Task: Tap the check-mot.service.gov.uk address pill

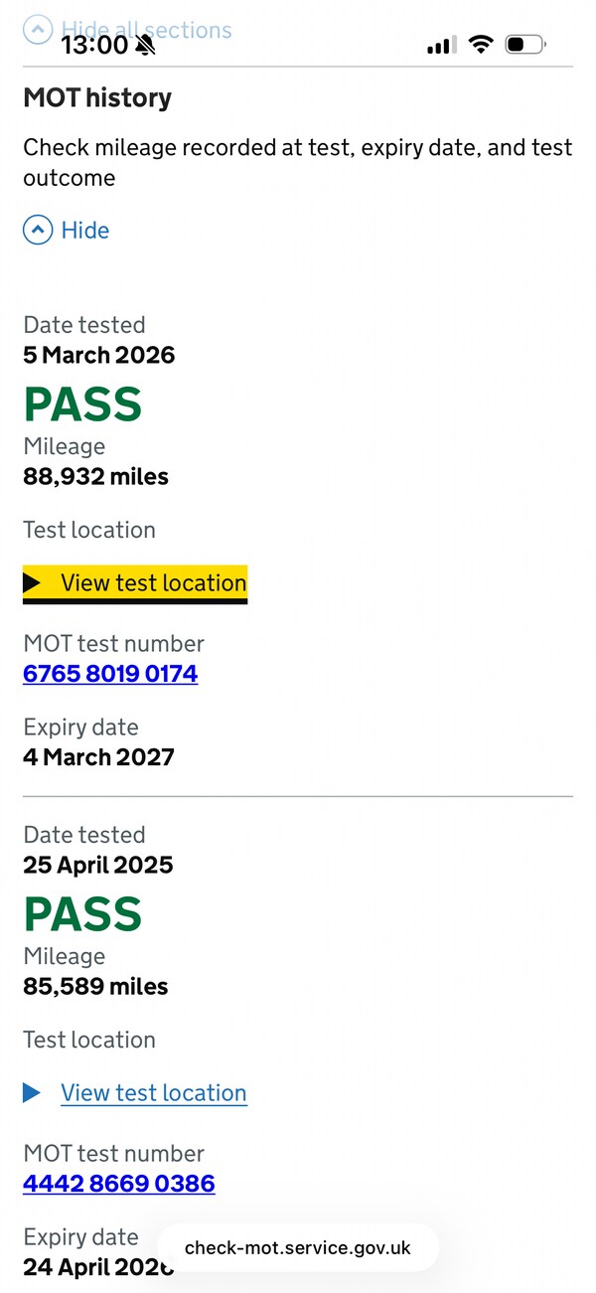Action: pyautogui.click(x=298, y=1247)
